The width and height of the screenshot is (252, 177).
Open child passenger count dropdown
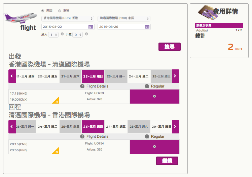click(x=77, y=35)
